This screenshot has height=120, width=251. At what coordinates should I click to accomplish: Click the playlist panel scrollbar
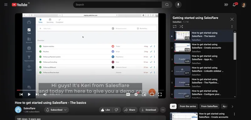(x=235, y=46)
